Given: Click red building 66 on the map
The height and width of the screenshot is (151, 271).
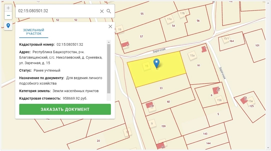Looking at the screenshot, I should click(x=161, y=146).
